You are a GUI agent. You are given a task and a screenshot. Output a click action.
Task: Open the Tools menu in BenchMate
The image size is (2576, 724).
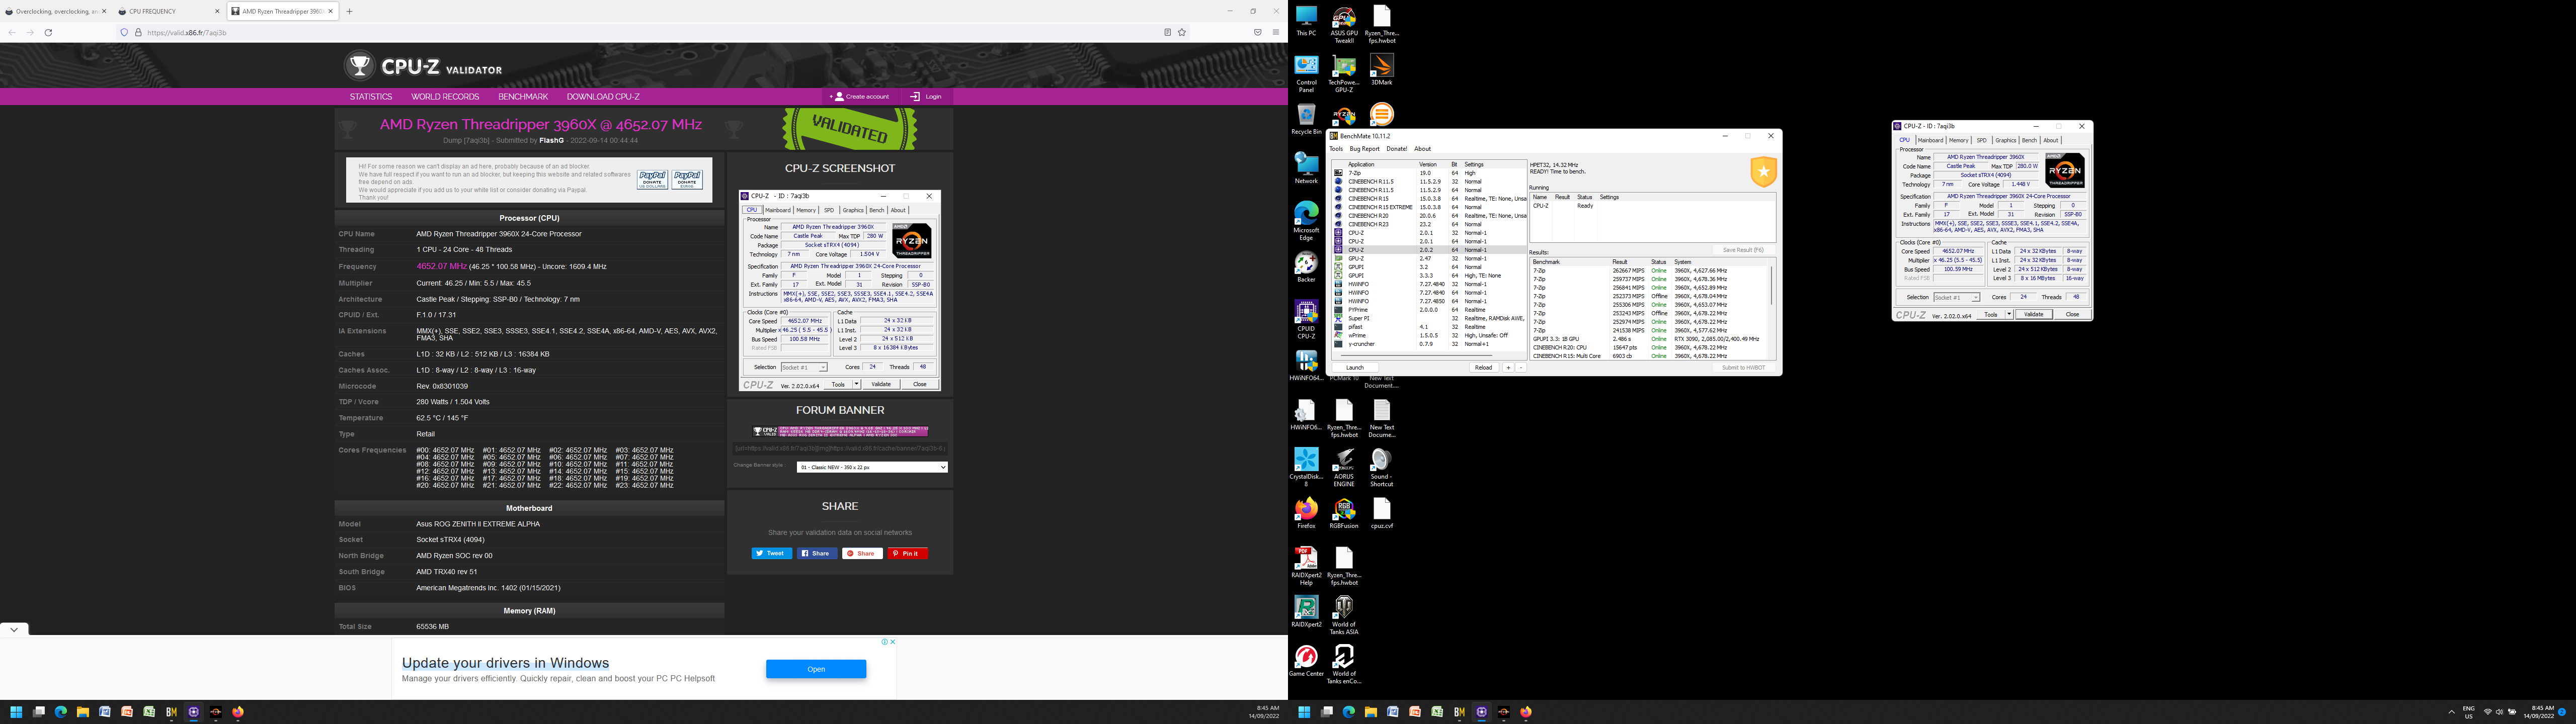click(1336, 149)
